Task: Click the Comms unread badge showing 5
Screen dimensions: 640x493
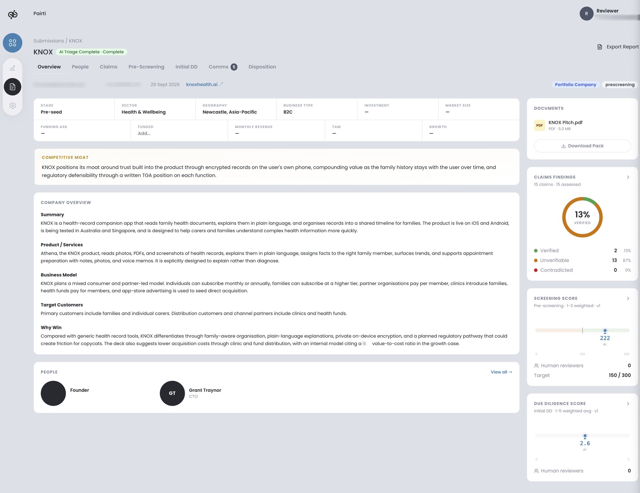Action: click(234, 67)
